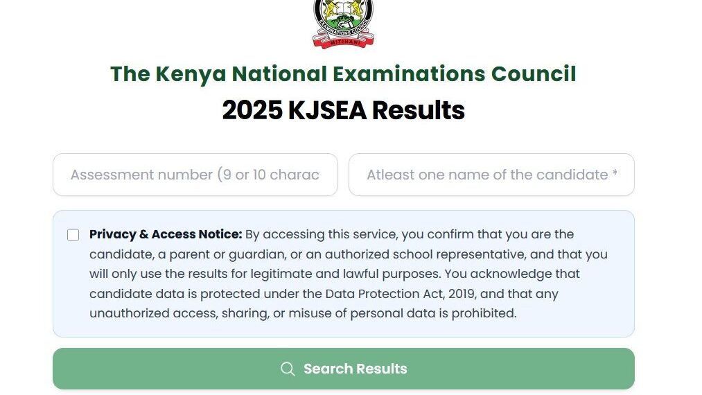This screenshot has height=395, width=702.
Task: Focus the candidate name input field
Action: pos(491,175)
